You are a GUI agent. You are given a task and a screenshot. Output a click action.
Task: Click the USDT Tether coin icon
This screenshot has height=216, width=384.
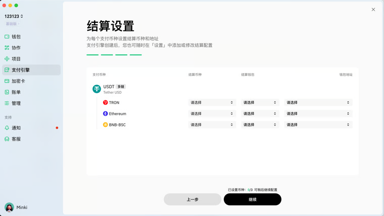(96, 88)
